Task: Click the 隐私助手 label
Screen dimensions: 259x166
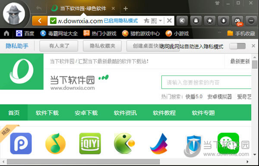Action: tap(17, 46)
